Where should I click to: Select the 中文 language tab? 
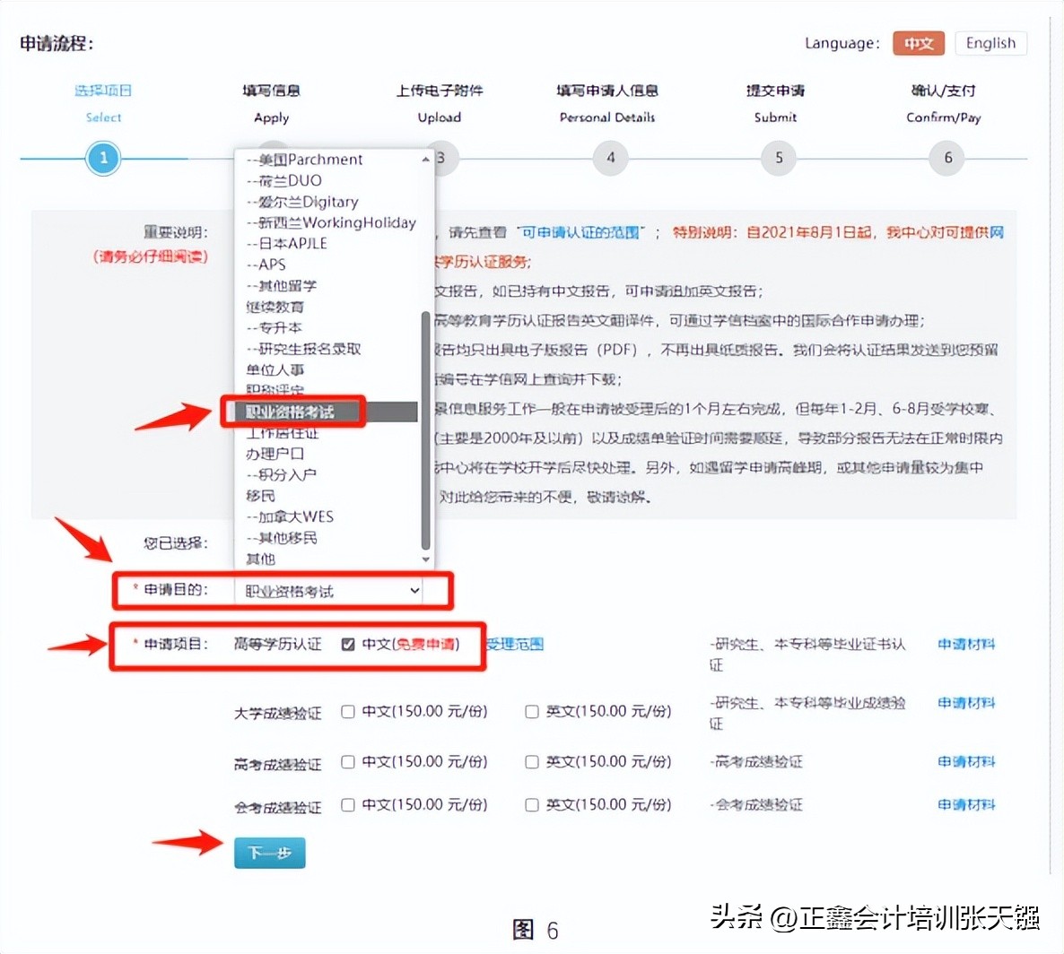(x=919, y=43)
